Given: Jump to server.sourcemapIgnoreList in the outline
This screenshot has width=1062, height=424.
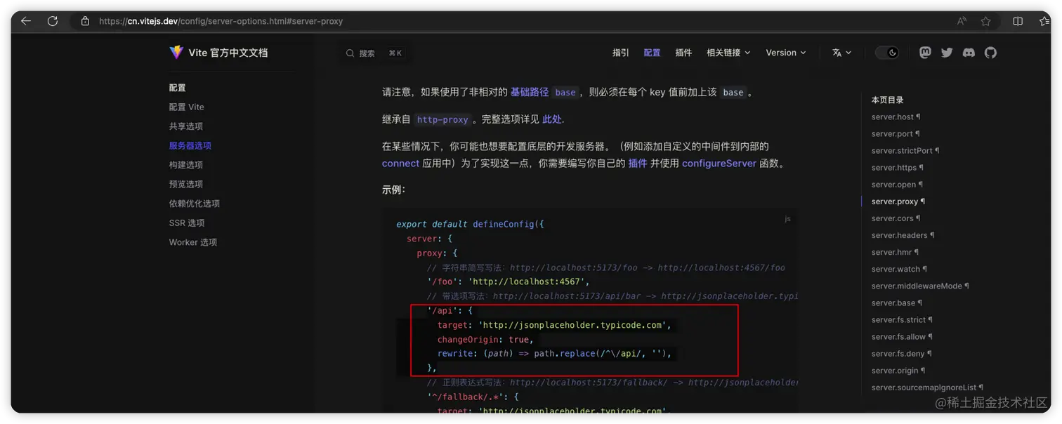Looking at the screenshot, I should point(927,387).
